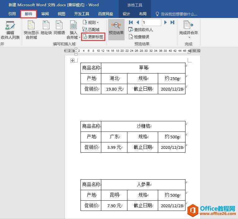The image size is (238, 219).
Task: Open Table Tools Layout tab
Action: [x=143, y=14]
